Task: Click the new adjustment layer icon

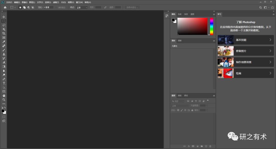Action: coord(197,146)
